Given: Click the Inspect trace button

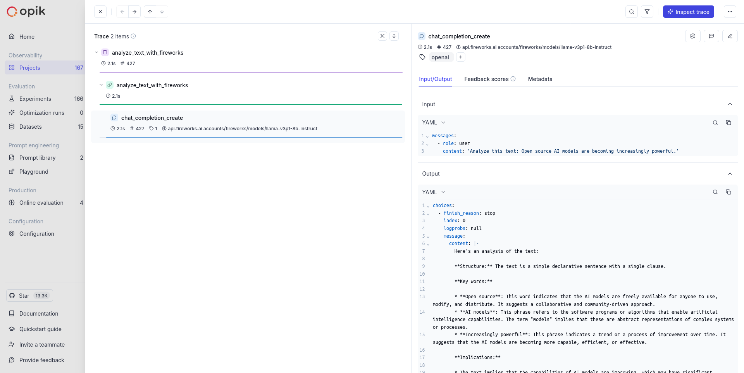Looking at the screenshot, I should click(688, 12).
